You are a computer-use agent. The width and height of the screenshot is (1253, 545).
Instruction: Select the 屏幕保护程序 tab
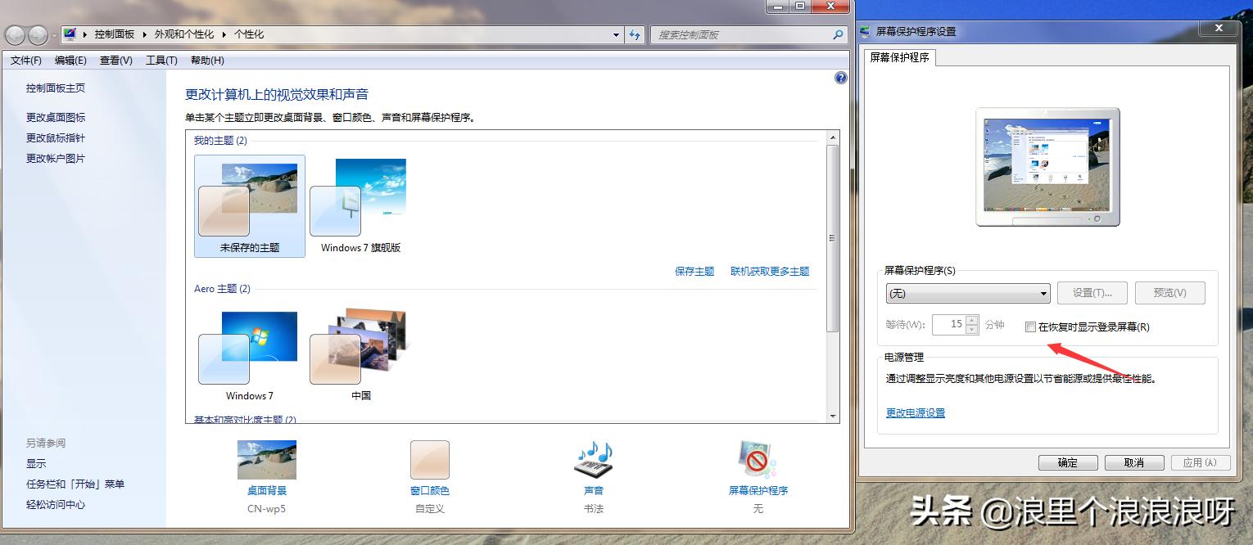coord(899,57)
